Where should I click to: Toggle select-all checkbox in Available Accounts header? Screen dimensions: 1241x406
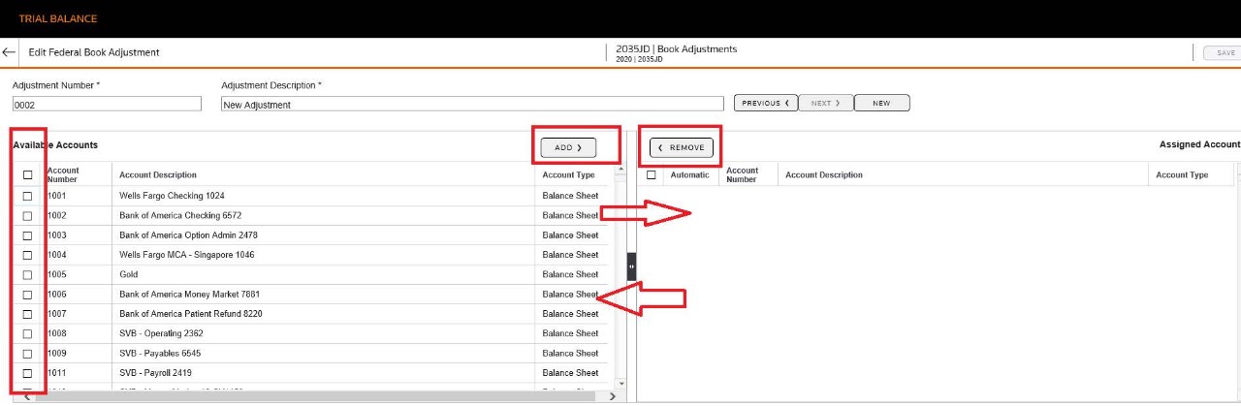[27, 175]
